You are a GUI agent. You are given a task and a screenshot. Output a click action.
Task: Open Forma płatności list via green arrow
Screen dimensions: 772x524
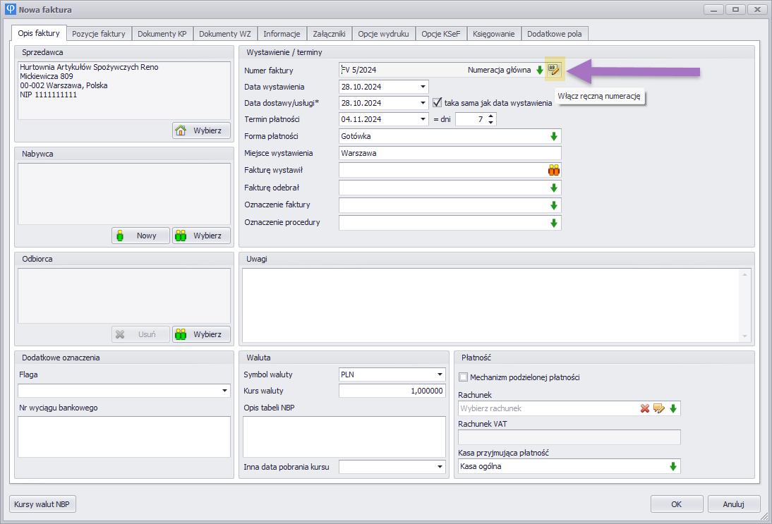coord(554,136)
